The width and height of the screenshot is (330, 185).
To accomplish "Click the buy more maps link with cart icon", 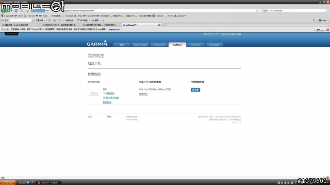I will coord(112,98).
